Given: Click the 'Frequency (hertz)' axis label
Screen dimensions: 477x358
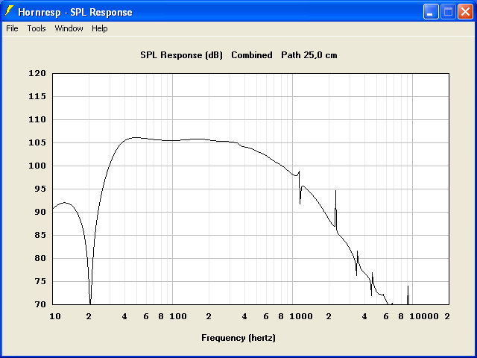Looking at the screenshot, I should coord(238,338).
